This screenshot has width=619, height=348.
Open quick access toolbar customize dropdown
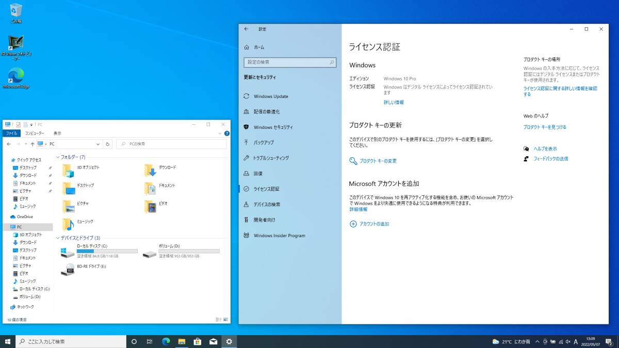pyautogui.click(x=31, y=124)
